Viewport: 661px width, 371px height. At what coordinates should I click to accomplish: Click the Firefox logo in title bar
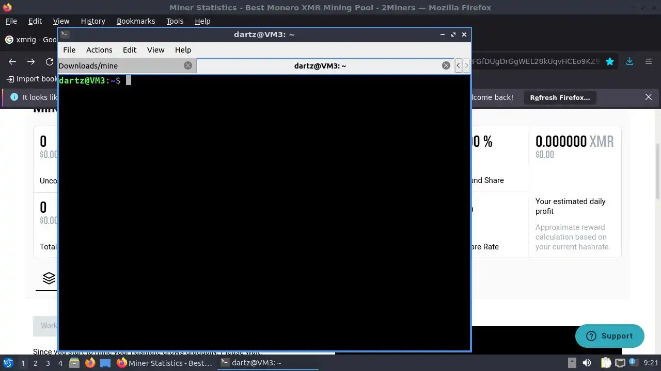(7, 7)
